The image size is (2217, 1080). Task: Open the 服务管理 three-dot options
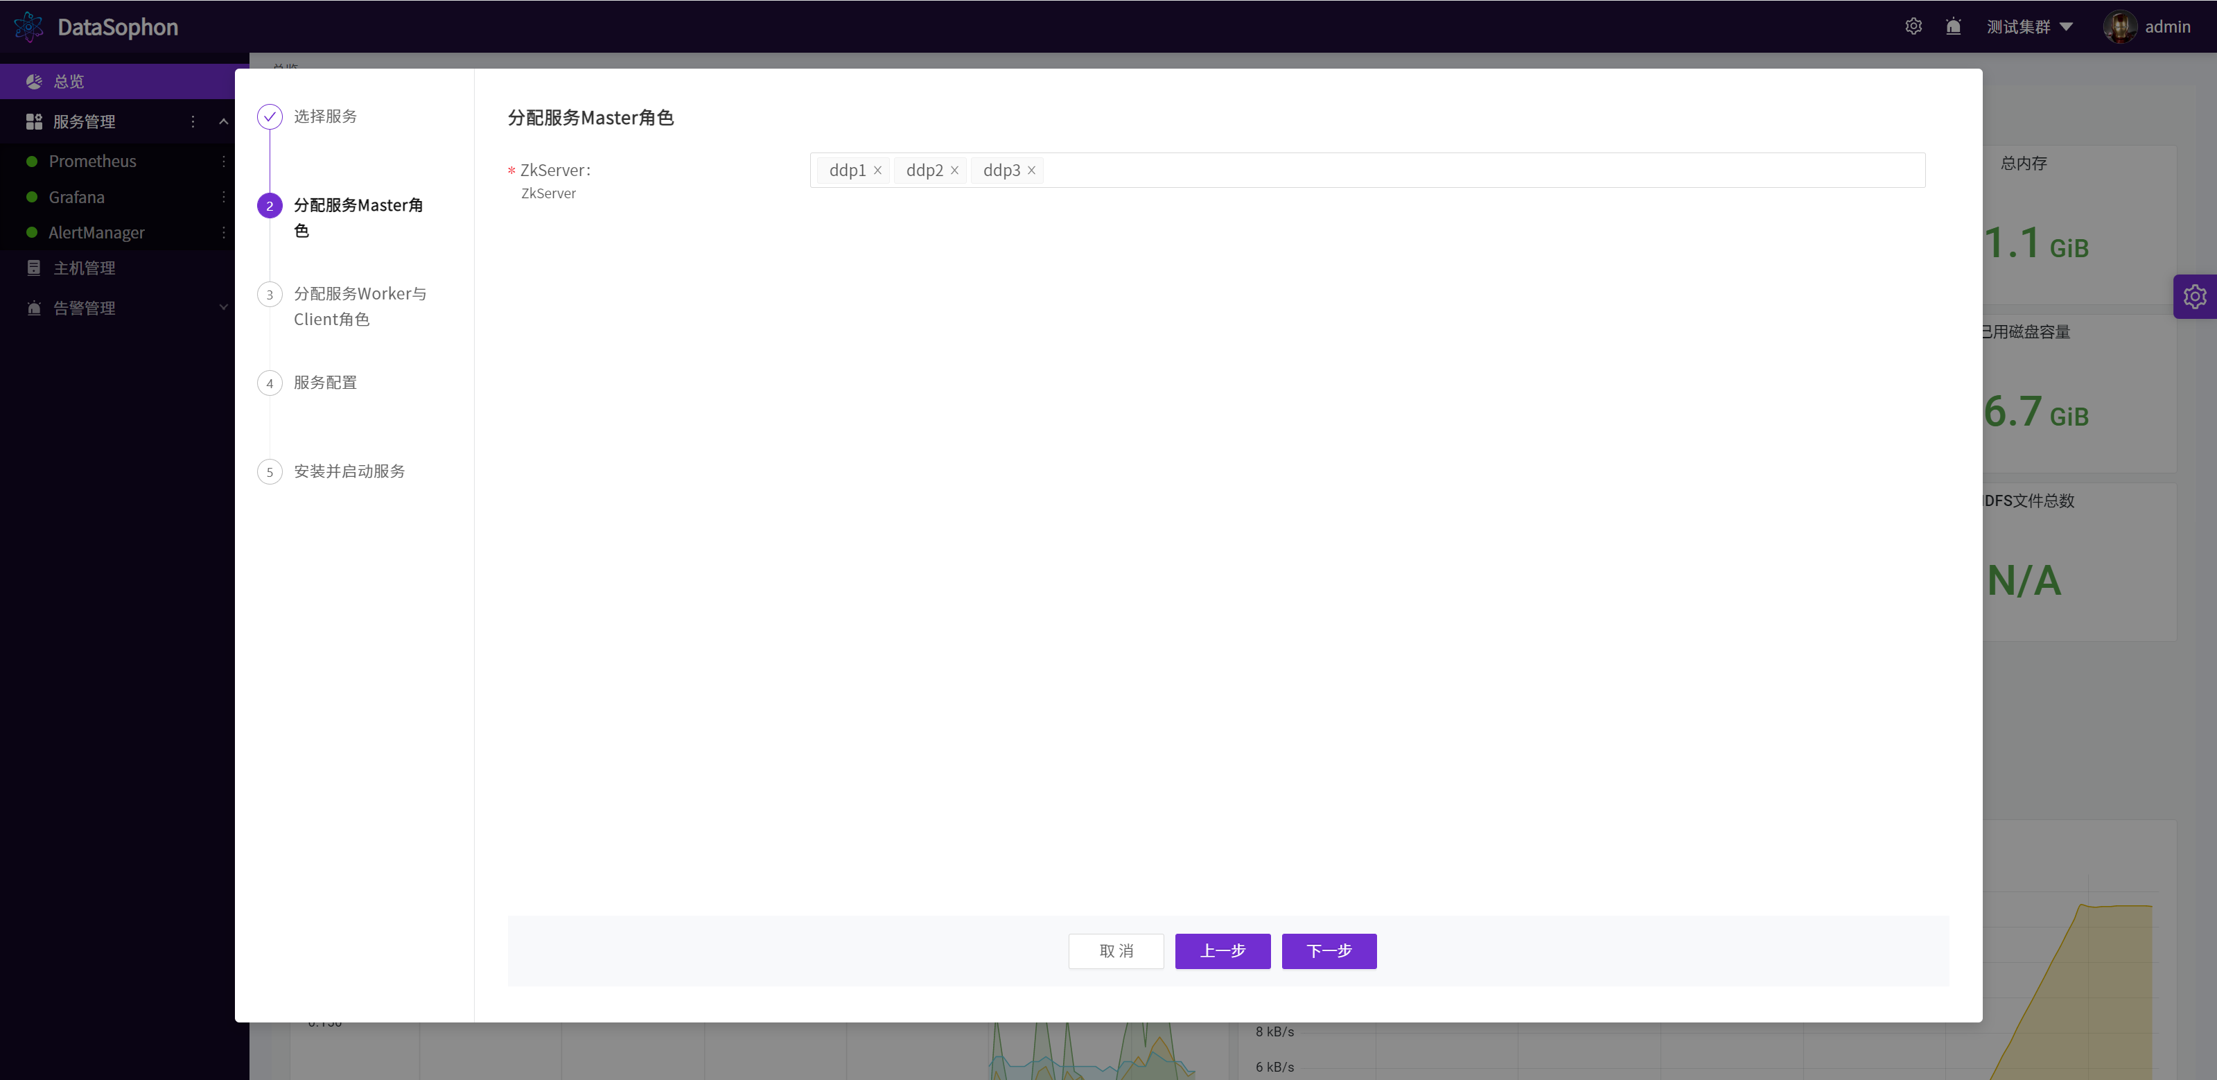pyautogui.click(x=193, y=121)
